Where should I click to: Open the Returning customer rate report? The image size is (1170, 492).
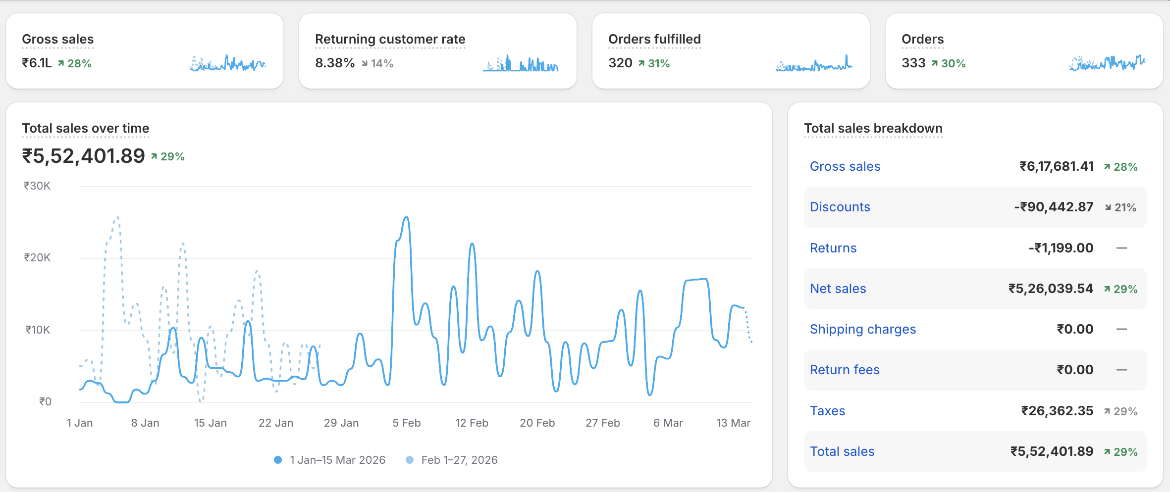click(390, 39)
